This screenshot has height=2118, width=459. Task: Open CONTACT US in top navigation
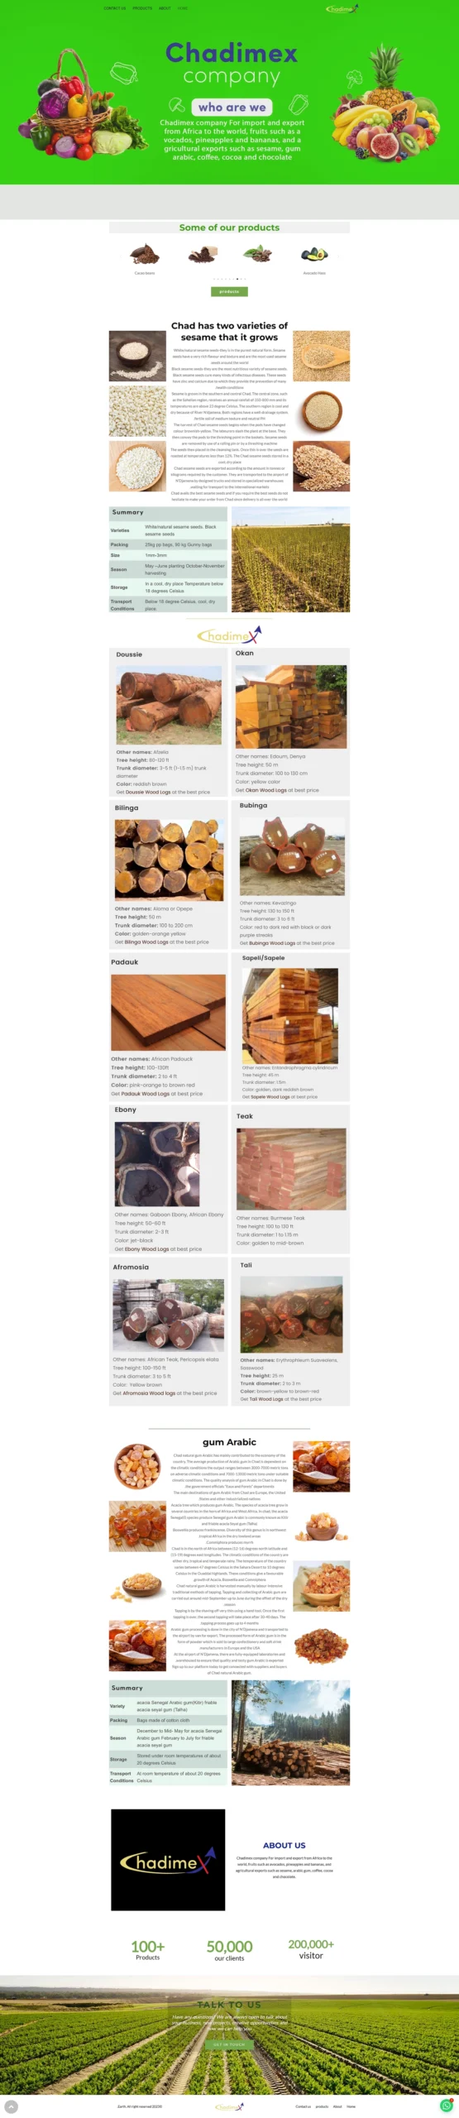pos(115,8)
